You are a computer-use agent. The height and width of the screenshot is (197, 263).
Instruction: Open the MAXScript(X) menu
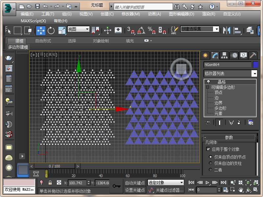pos(33,21)
